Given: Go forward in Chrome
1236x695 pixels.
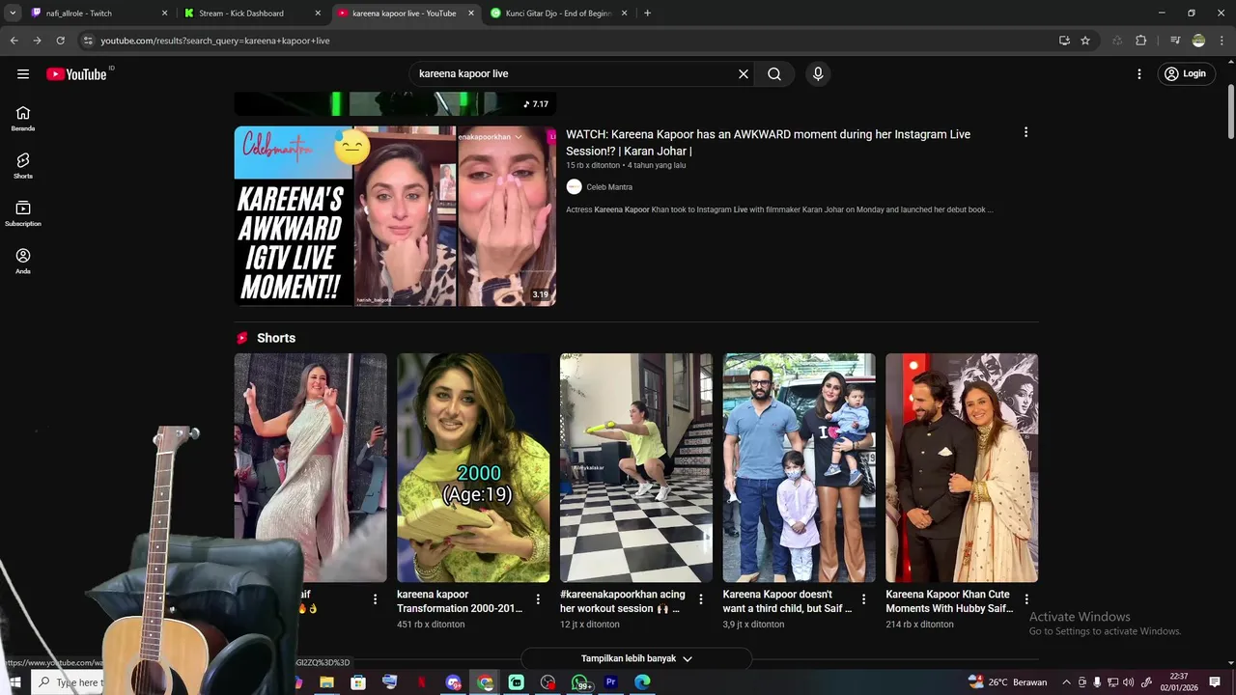Looking at the screenshot, I should (37, 41).
